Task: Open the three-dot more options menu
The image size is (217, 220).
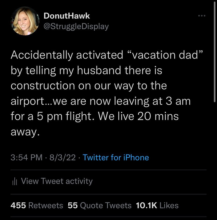Action: point(202,16)
